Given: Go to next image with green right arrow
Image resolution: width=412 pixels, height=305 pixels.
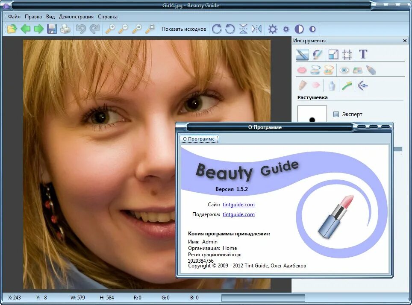Looking at the screenshot, I should [39, 29].
